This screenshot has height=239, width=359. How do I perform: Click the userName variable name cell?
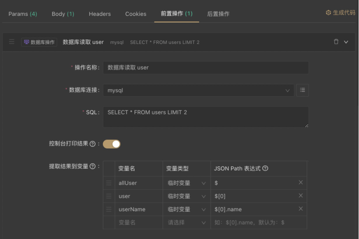(139, 209)
